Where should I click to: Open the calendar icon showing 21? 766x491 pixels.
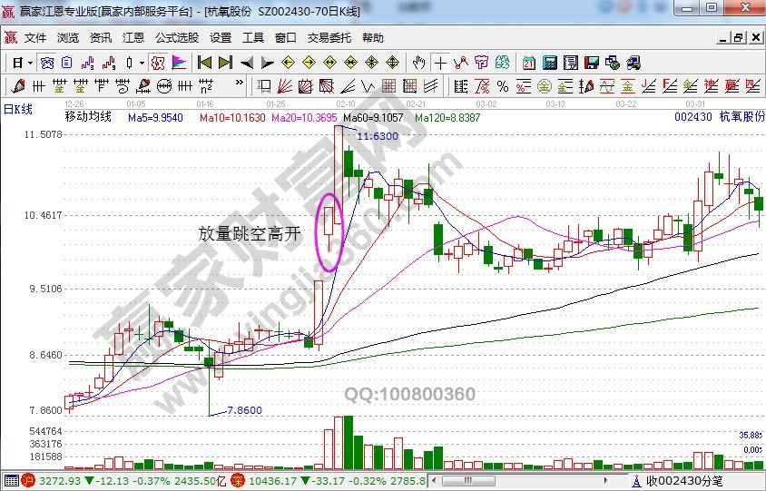pos(529,63)
